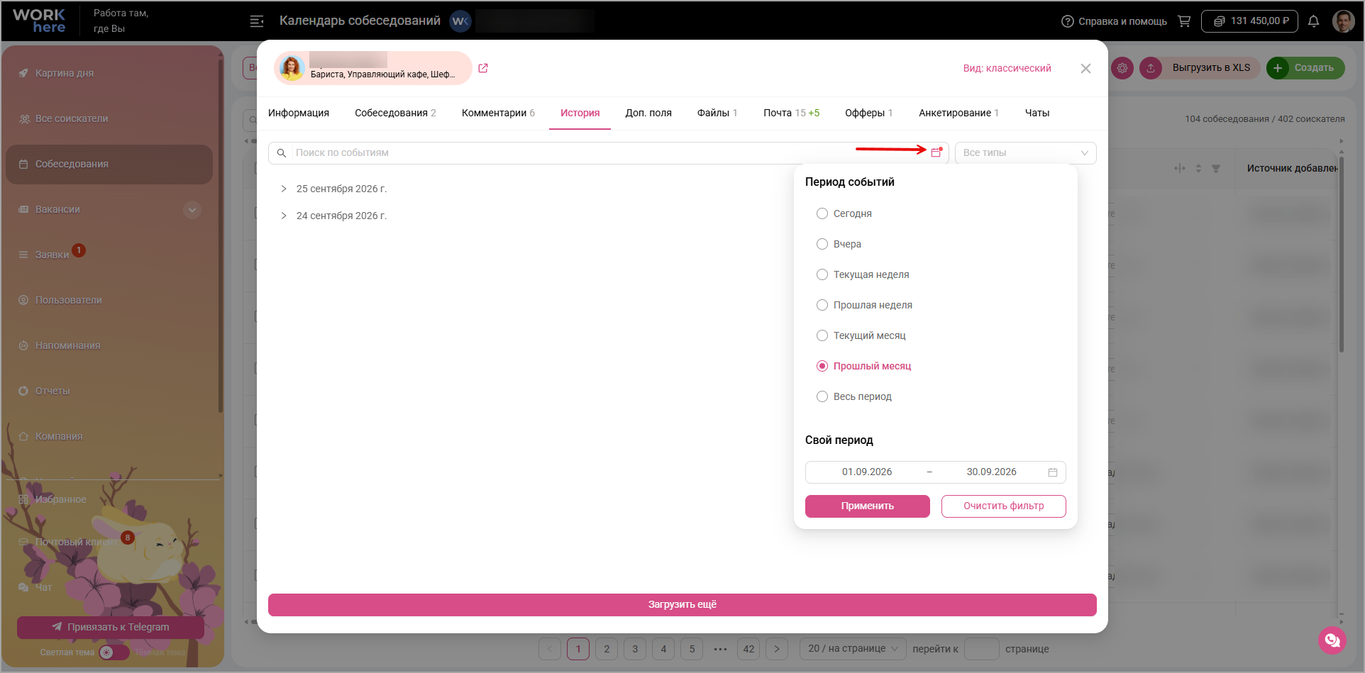Open the Все типы dropdown

coord(1025,153)
